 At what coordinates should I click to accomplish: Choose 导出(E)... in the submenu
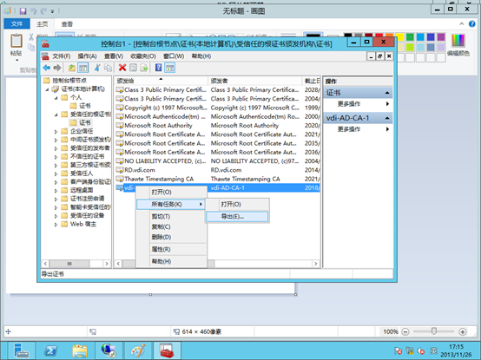click(237, 217)
